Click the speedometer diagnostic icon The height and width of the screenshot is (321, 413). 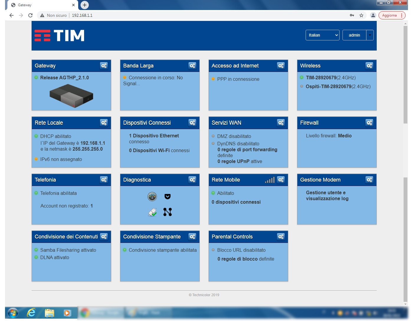[x=152, y=197]
